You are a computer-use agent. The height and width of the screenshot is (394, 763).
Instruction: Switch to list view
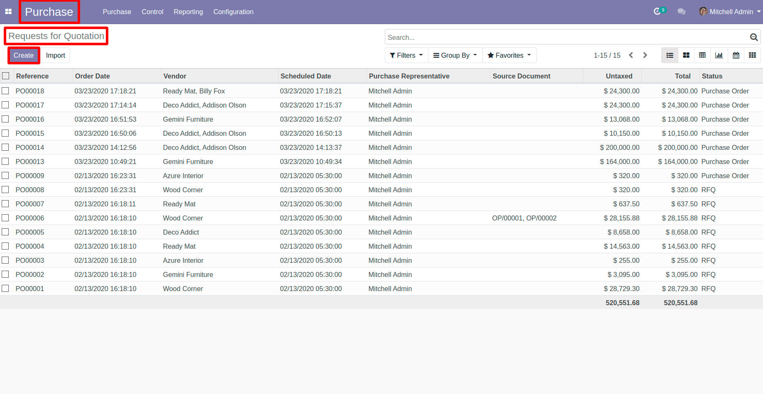tap(670, 55)
